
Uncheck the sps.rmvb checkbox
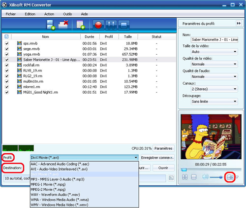pyautogui.click(x=7, y=43)
